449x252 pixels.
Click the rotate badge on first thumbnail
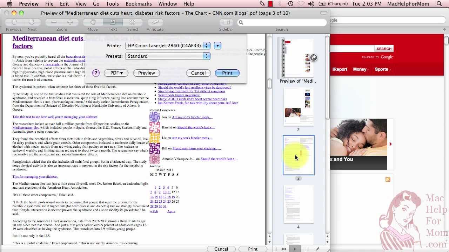[313, 58]
